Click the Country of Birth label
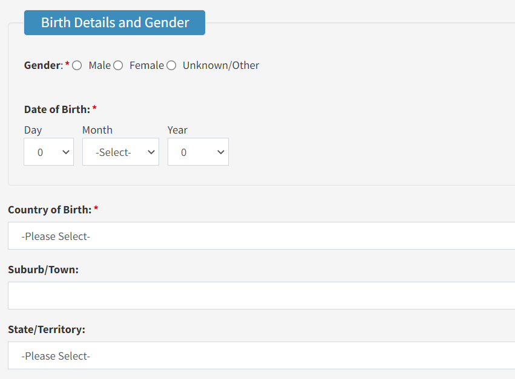This screenshot has width=515, height=379. 50,210
